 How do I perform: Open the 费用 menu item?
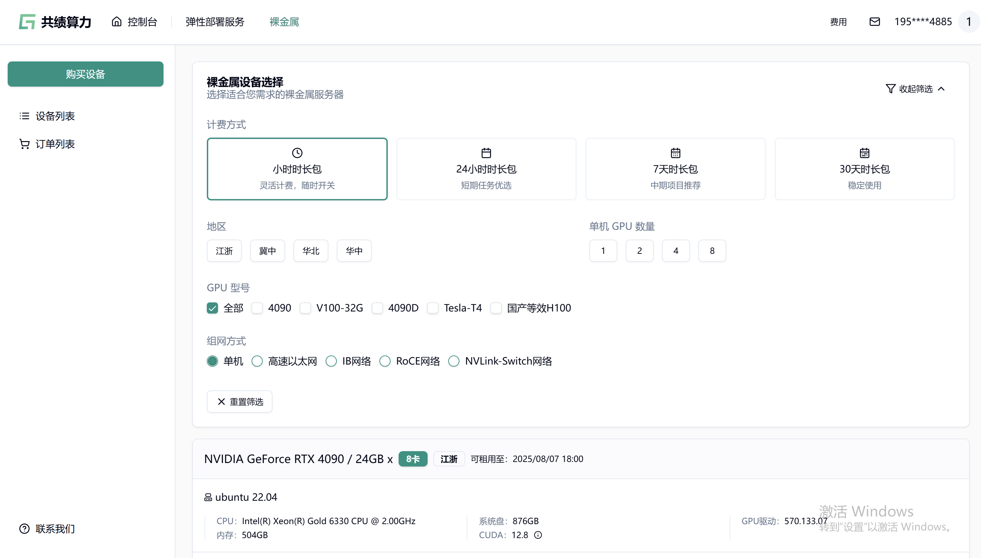tap(838, 22)
